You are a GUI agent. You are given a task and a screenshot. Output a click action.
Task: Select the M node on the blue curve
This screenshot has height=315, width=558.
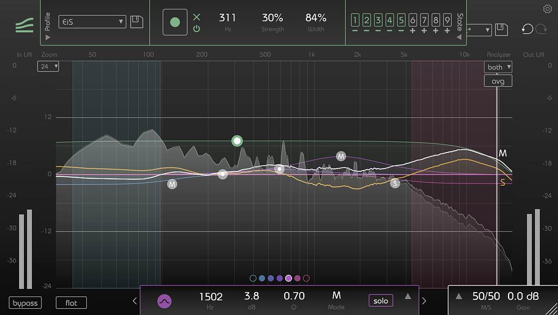(x=172, y=184)
